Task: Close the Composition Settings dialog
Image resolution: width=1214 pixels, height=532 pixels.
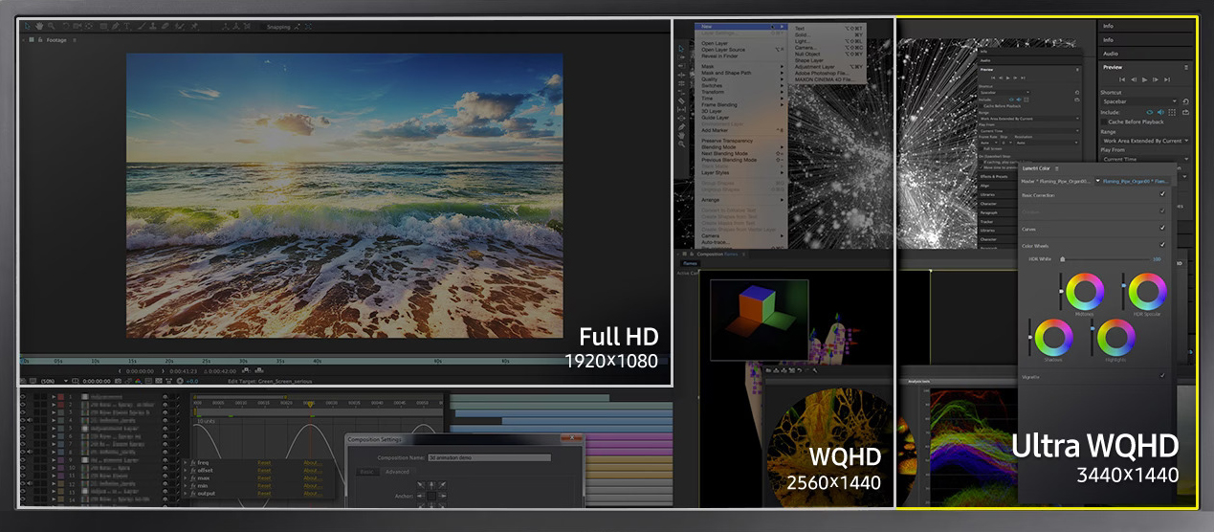Action: (x=571, y=437)
